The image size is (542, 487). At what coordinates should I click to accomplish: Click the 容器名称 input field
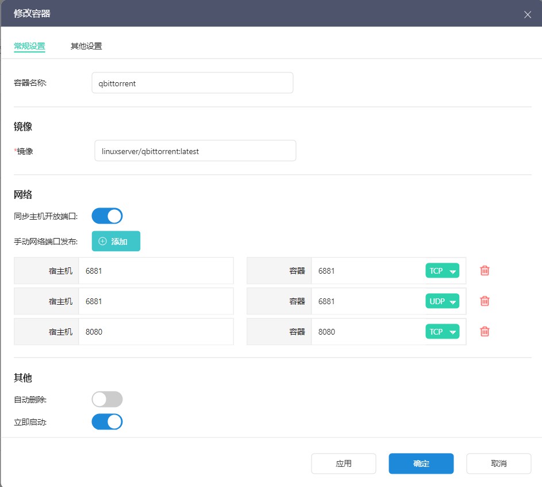192,83
